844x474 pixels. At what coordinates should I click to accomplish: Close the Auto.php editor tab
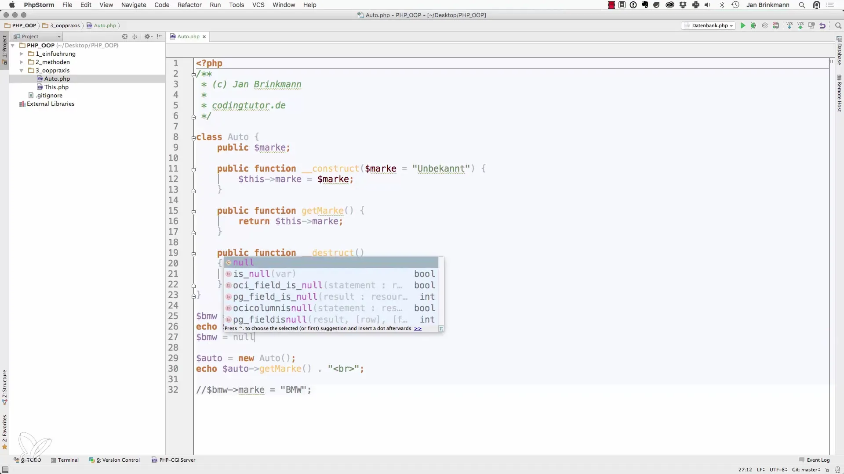pyautogui.click(x=204, y=36)
